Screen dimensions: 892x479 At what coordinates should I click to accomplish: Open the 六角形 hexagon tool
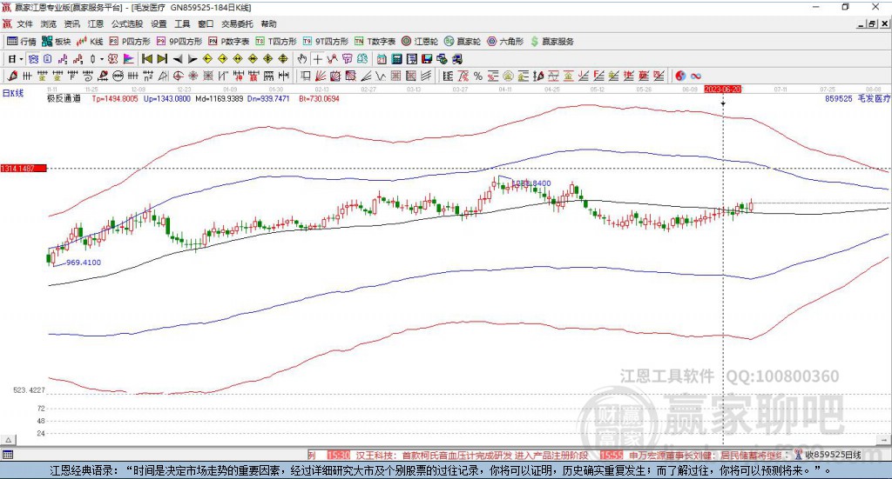(x=505, y=42)
